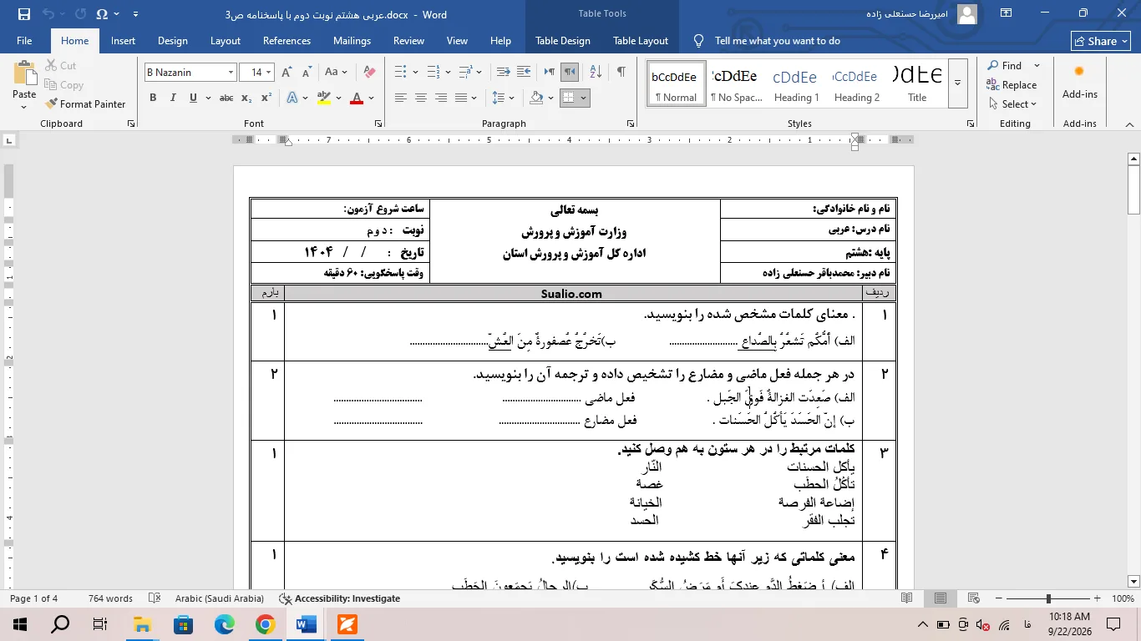Decrease the paragraph indent

(x=504, y=73)
